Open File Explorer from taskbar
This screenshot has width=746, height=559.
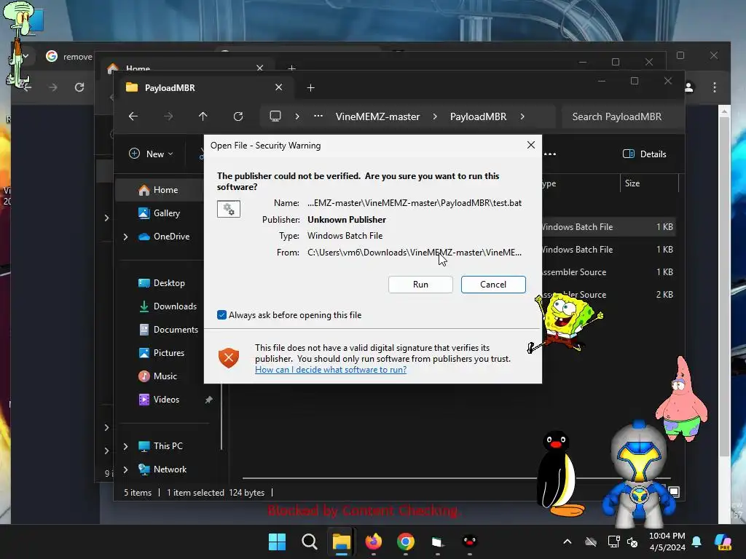pos(341,542)
